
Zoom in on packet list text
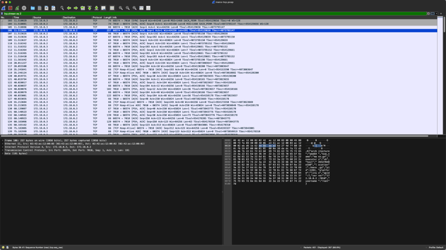121,8
